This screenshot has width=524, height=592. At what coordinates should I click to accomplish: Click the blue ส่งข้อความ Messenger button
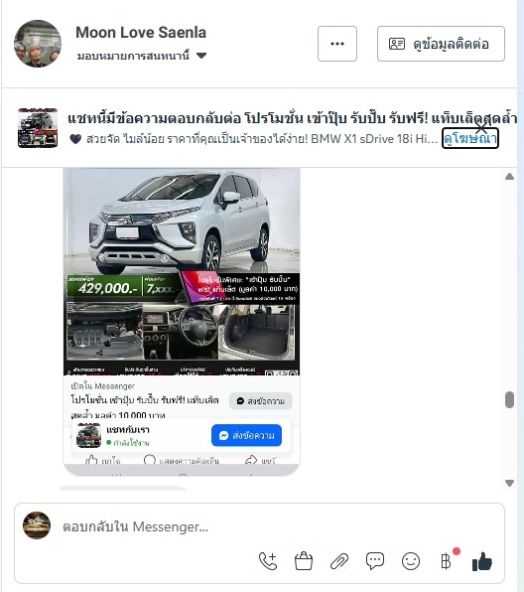(246, 435)
